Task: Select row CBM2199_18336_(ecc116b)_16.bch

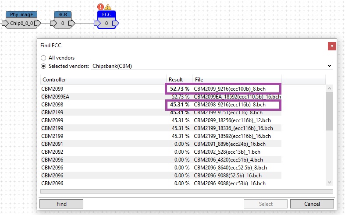Action: [161, 128]
